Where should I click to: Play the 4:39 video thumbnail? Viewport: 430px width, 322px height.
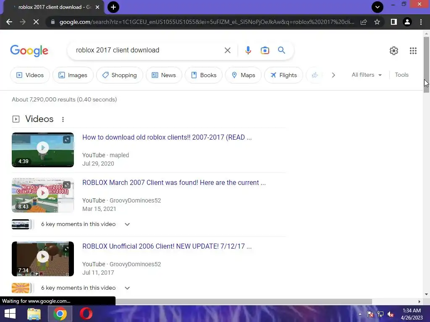click(43, 150)
